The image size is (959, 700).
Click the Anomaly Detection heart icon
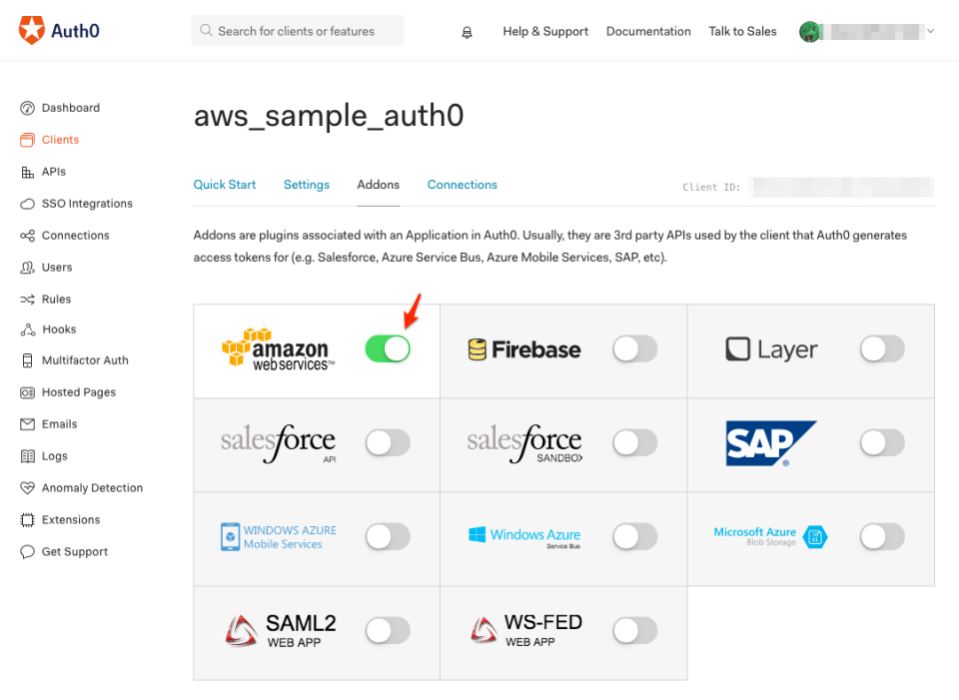(27, 488)
